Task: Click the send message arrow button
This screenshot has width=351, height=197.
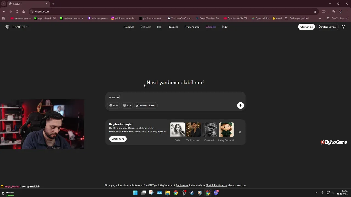Action: coord(240,105)
